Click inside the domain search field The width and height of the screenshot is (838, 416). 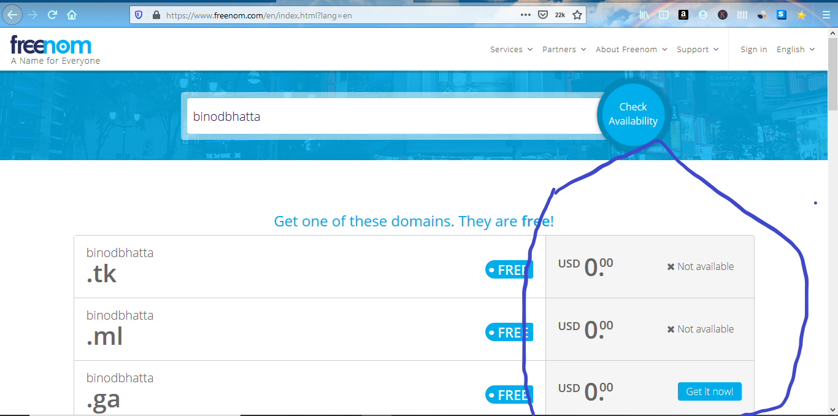pyautogui.click(x=393, y=116)
